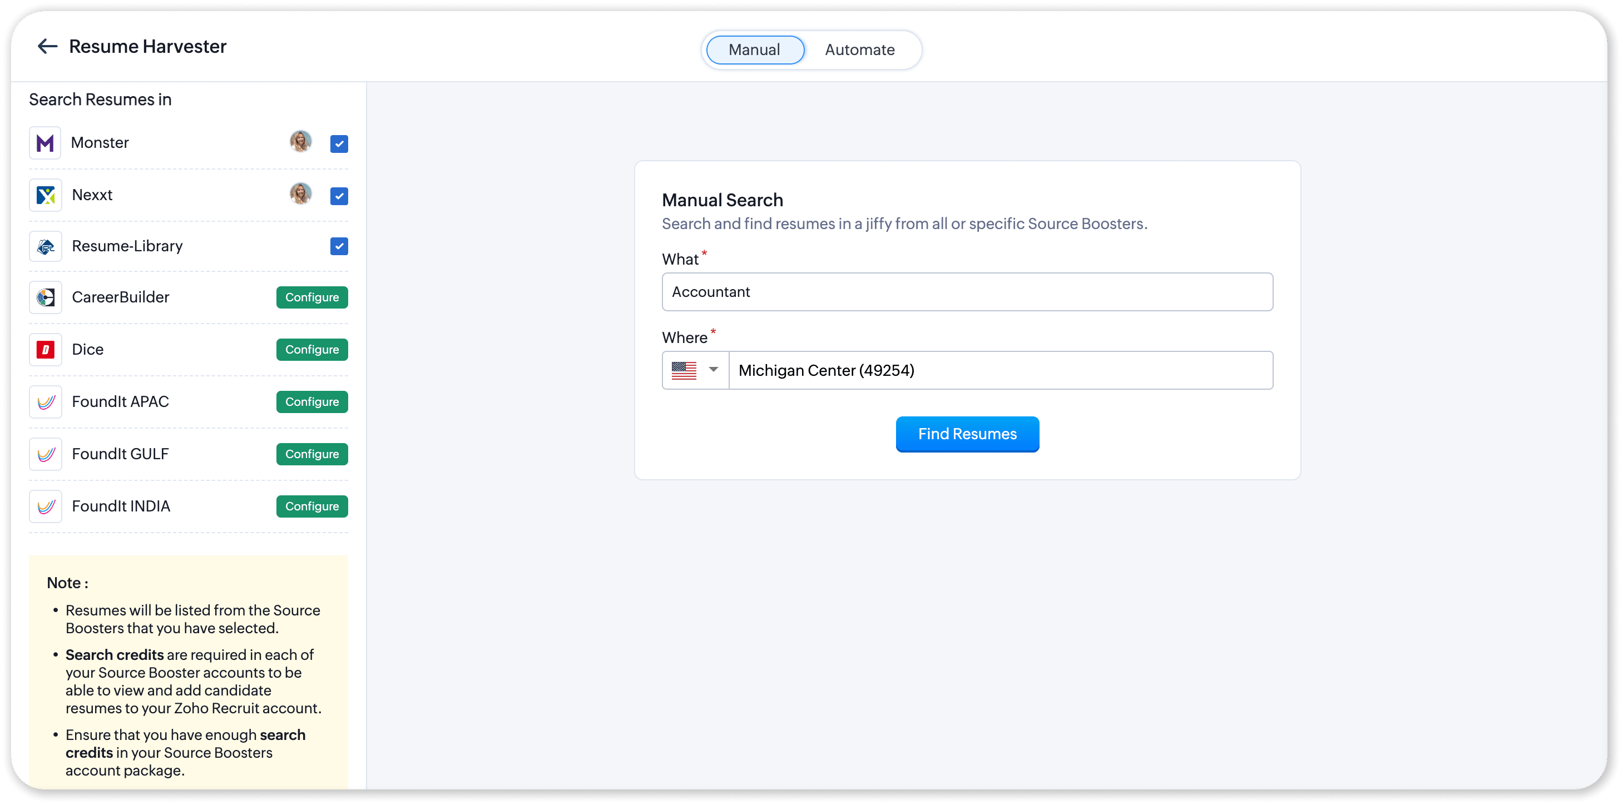This screenshot has width=1623, height=805.
Task: Click the Find Resumes button
Action: [x=967, y=434]
